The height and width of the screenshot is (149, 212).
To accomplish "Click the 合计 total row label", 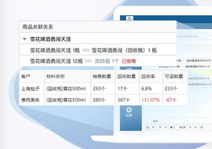I will pos(155,121).
